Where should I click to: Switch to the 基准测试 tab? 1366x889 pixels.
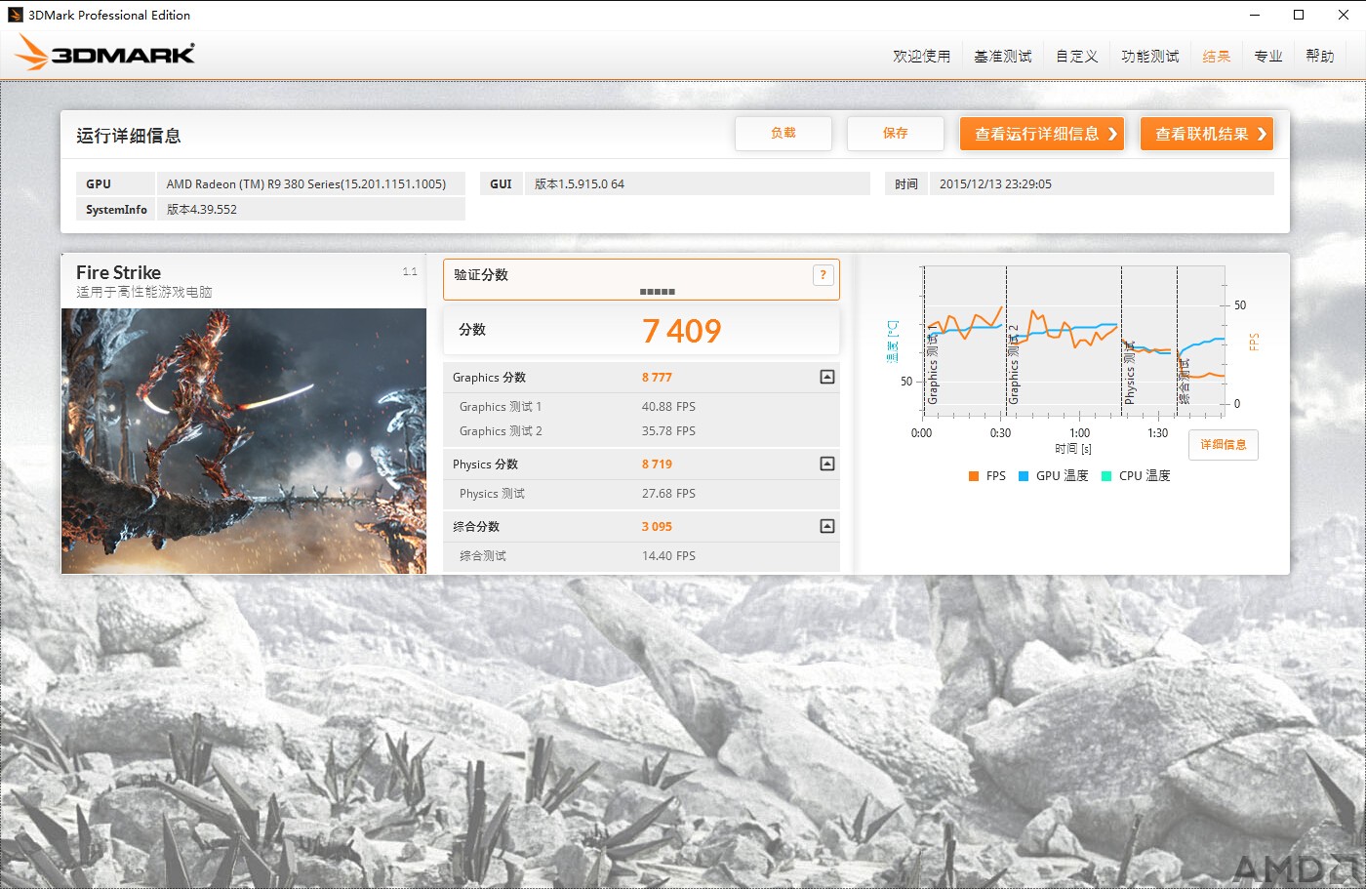pos(1002,57)
